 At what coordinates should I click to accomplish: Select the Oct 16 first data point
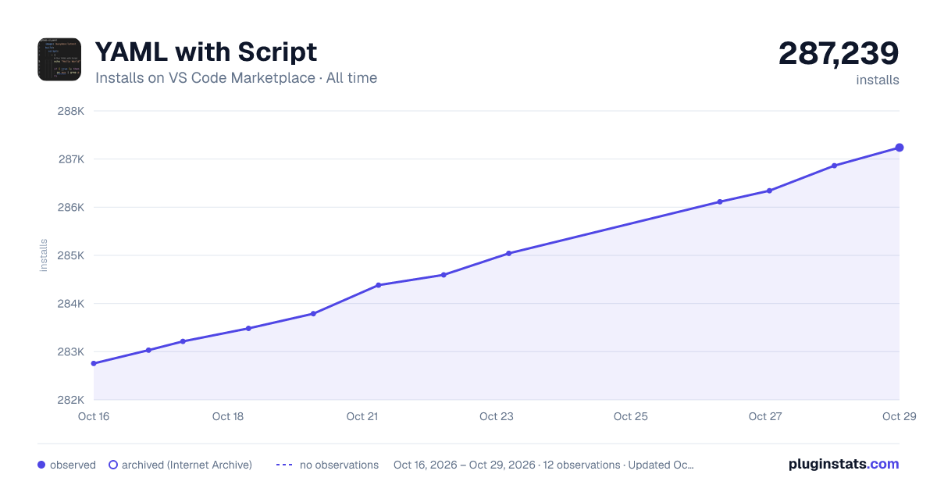coord(94,363)
